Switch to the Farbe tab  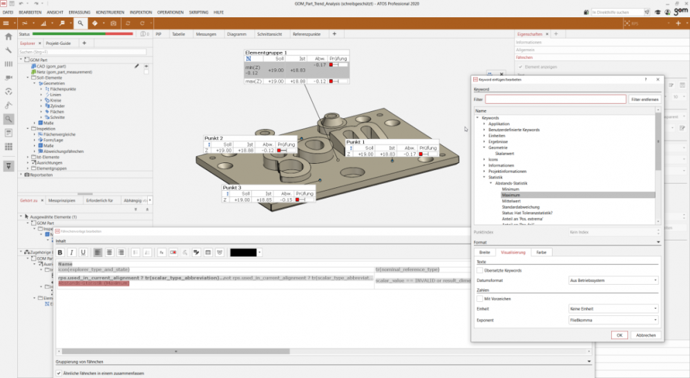point(541,252)
